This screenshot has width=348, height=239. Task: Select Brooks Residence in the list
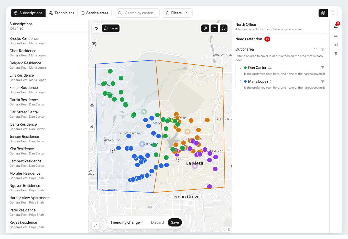47,41
